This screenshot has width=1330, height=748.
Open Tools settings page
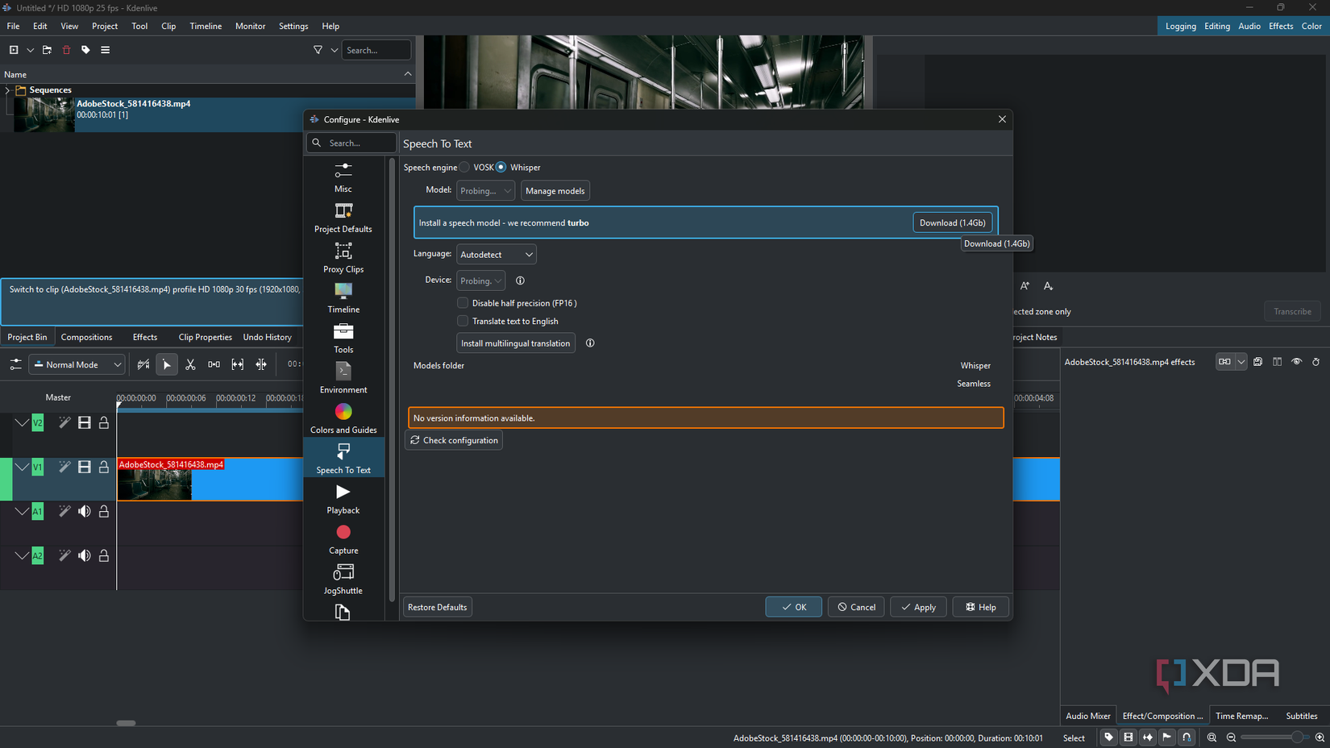point(343,339)
